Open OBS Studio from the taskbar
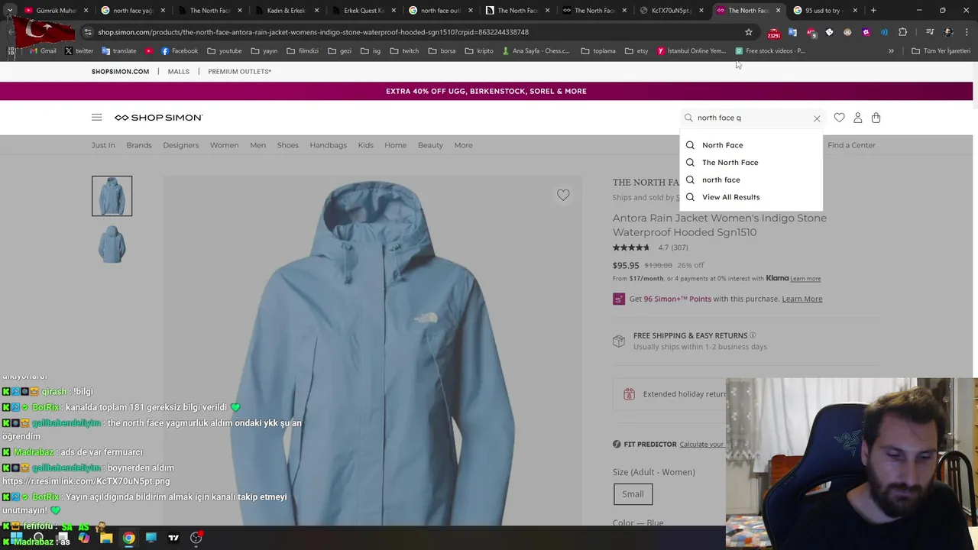 click(x=196, y=538)
